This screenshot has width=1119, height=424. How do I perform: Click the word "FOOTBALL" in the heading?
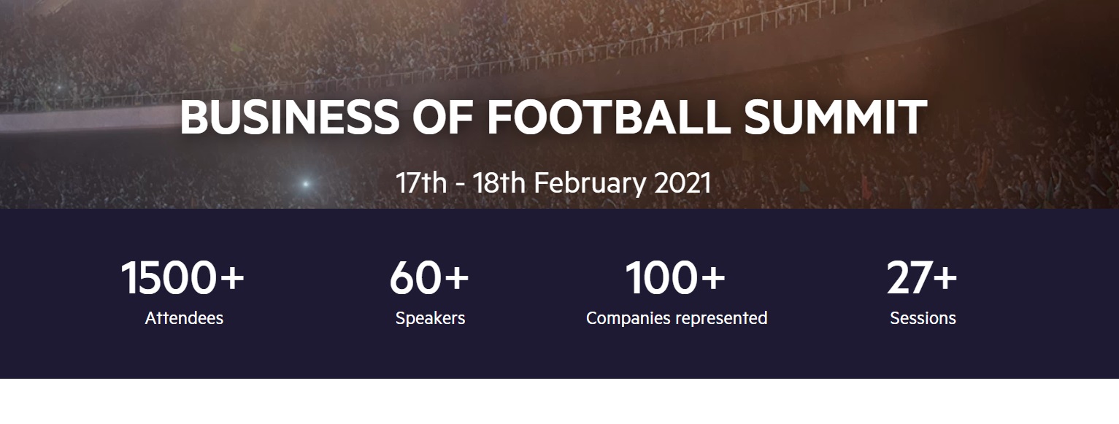[x=608, y=117]
